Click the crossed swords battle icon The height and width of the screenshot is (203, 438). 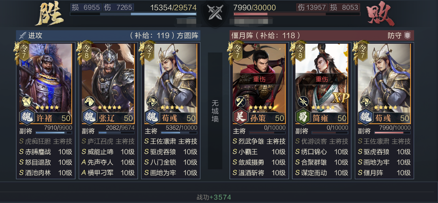point(215,13)
